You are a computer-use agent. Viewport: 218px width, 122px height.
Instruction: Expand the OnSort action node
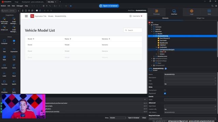tap(156, 54)
